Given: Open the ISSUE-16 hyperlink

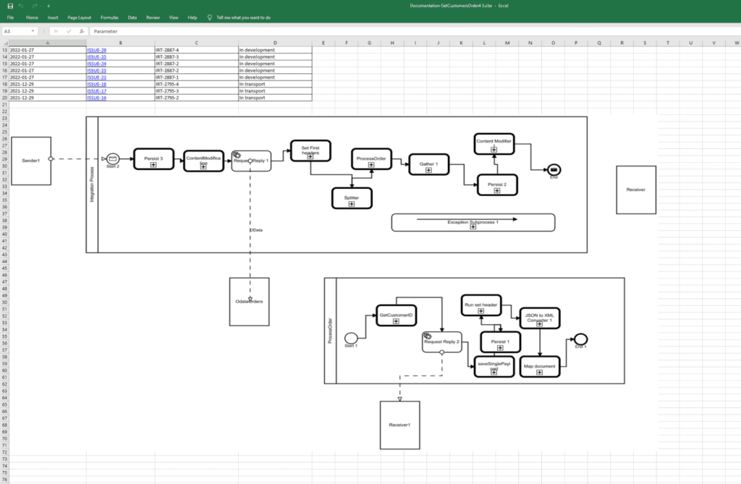Looking at the screenshot, I should click(97, 98).
